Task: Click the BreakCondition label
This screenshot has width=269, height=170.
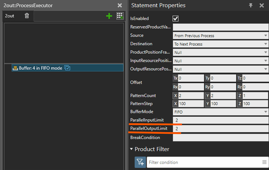Action: point(145,138)
